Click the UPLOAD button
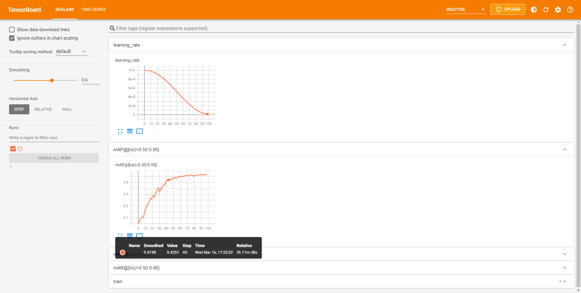581x293 pixels. 508,9
